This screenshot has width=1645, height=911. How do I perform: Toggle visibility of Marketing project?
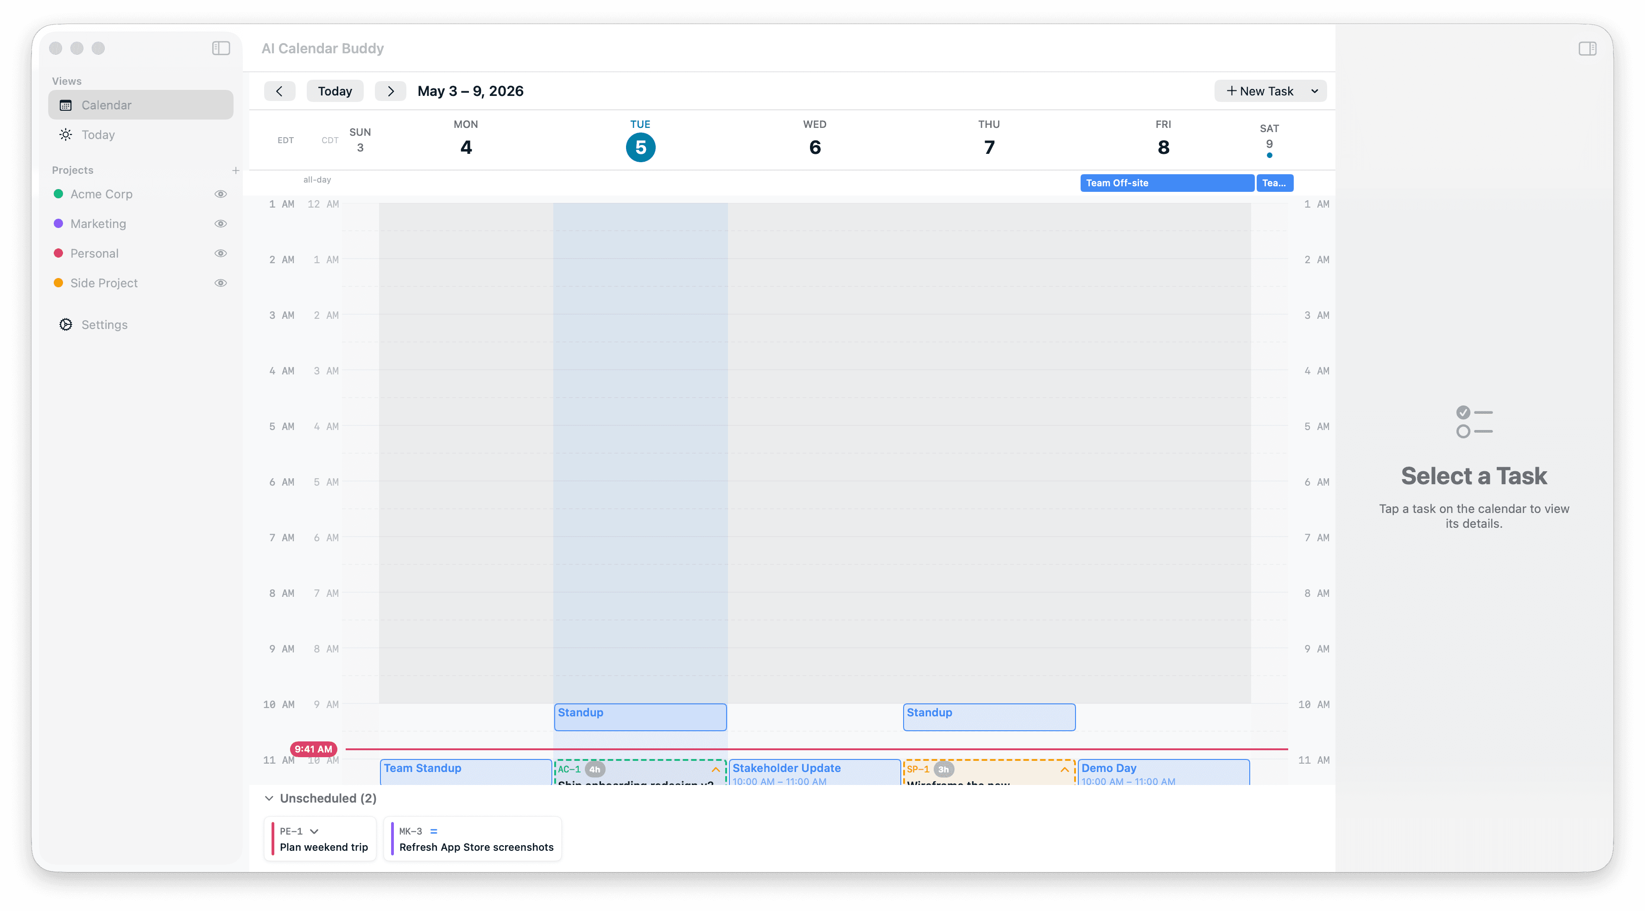click(x=220, y=223)
